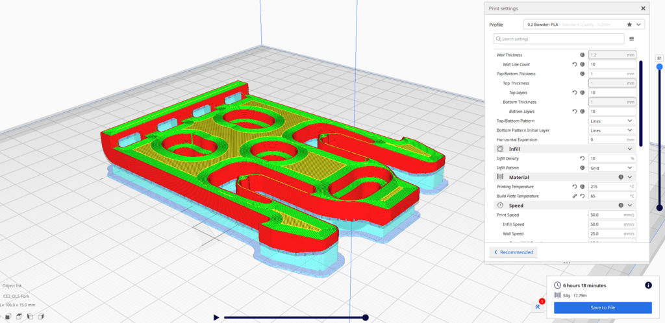Reset the Top Layers value
The width and height of the screenshot is (665, 323).
click(x=575, y=92)
